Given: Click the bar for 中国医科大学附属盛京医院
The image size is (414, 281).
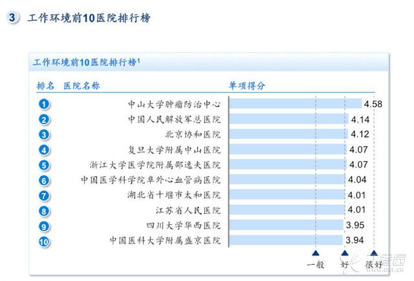Looking at the screenshot, I should click(286, 240).
